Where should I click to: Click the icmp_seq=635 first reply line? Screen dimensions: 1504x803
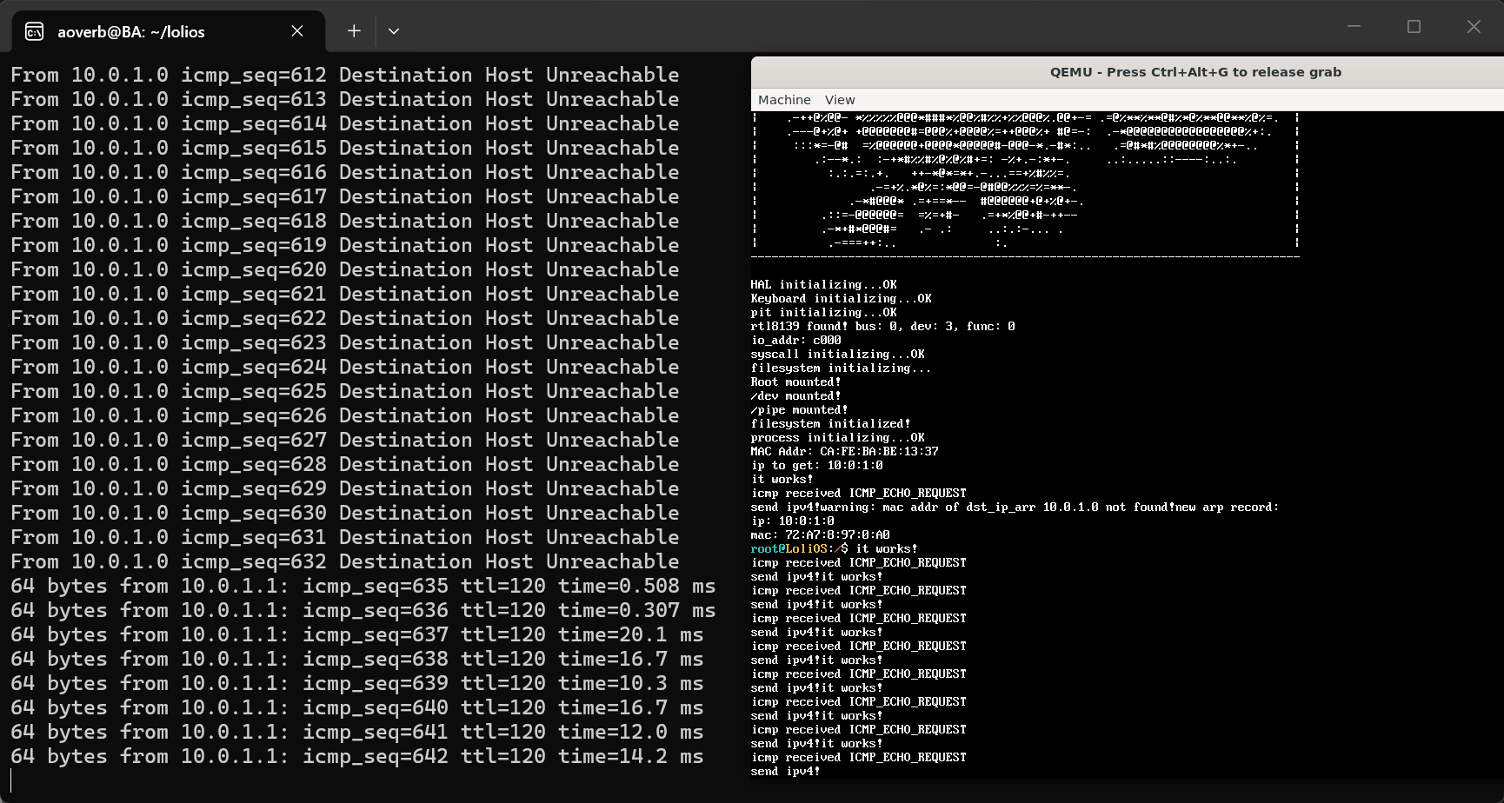click(362, 587)
